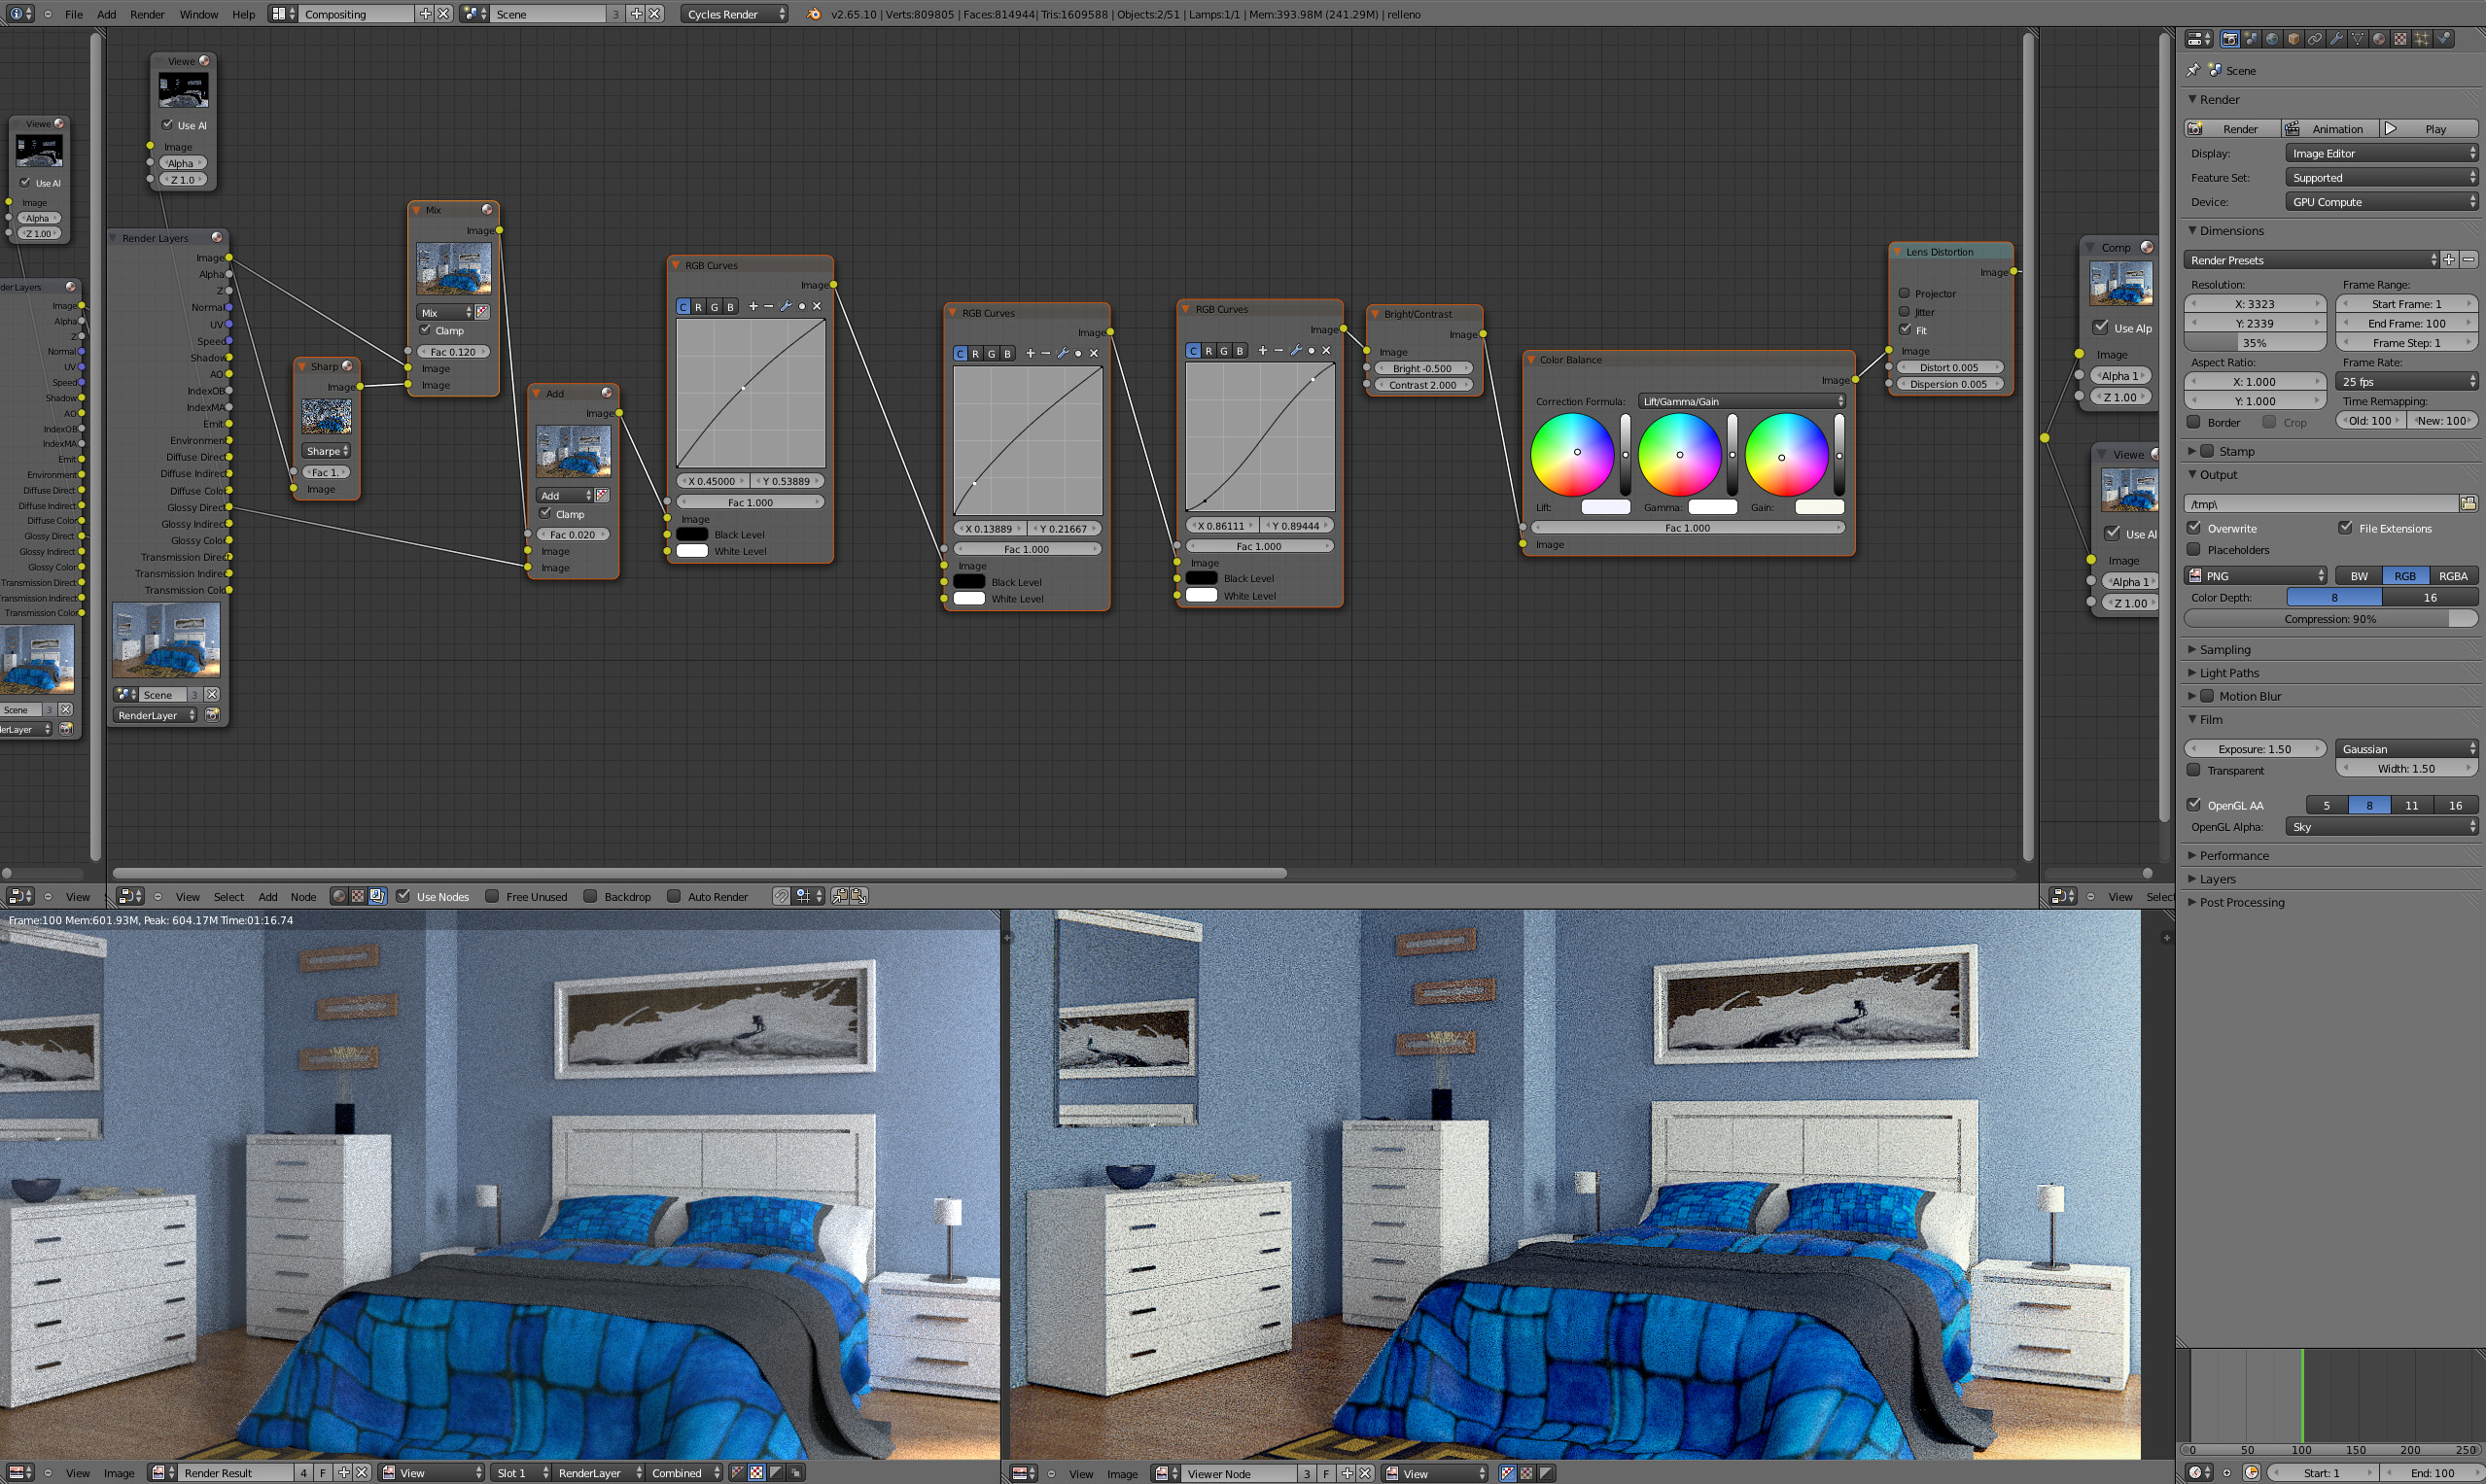This screenshot has width=2486, height=1484.
Task: Open the Texture checker properties tab
Action: 2400,39
